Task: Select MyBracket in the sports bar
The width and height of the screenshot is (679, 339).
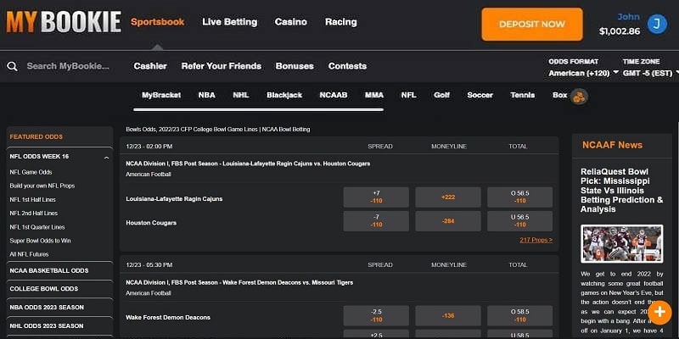Action: tap(161, 95)
